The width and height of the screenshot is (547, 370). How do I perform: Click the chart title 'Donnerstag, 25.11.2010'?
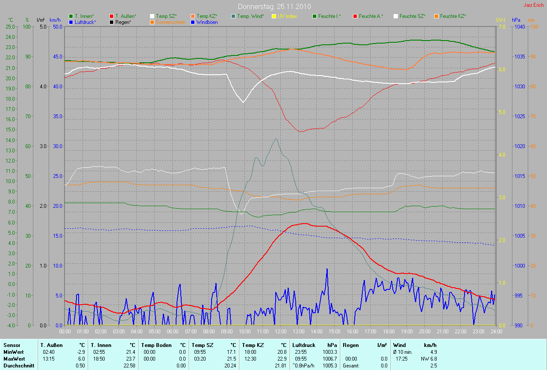coord(274,6)
